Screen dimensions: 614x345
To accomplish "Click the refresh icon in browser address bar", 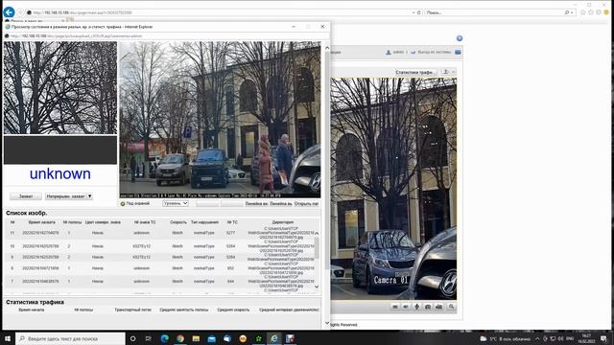I will click(x=419, y=12).
